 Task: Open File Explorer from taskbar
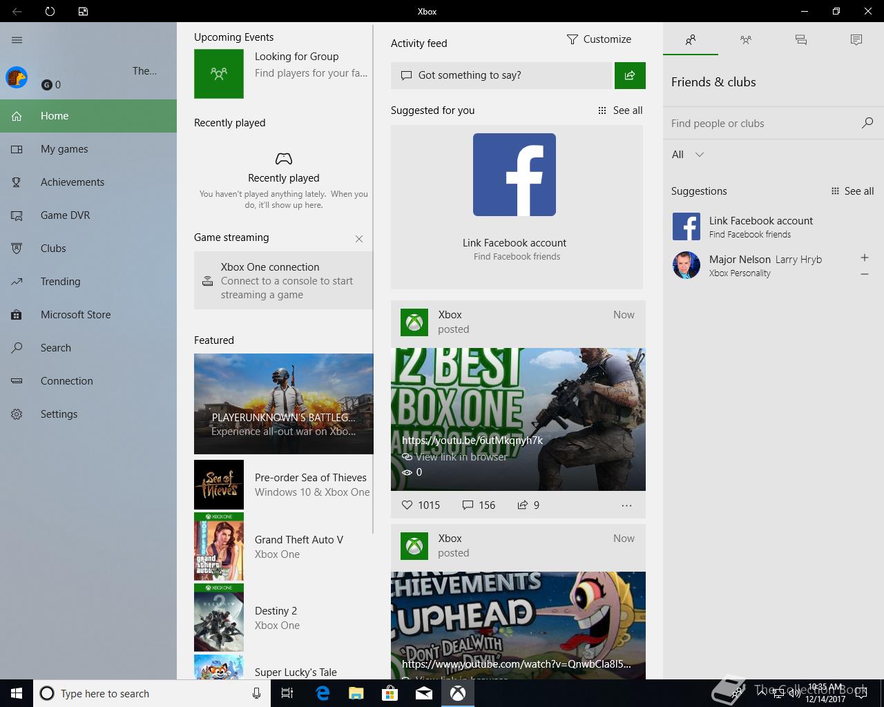[x=356, y=693]
